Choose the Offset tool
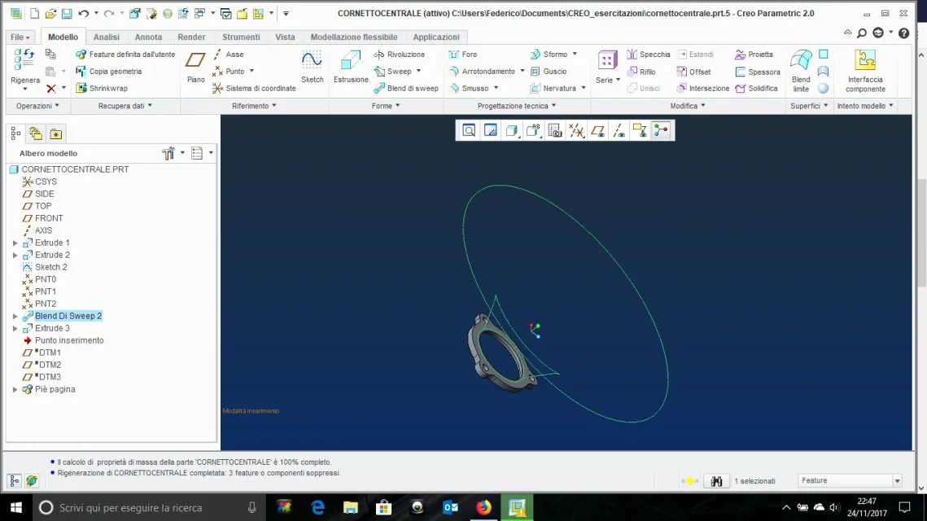Viewport: 927px width, 521px height. (693, 72)
